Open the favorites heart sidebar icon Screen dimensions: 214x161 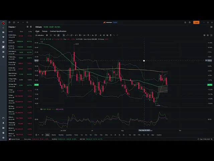point(3,37)
